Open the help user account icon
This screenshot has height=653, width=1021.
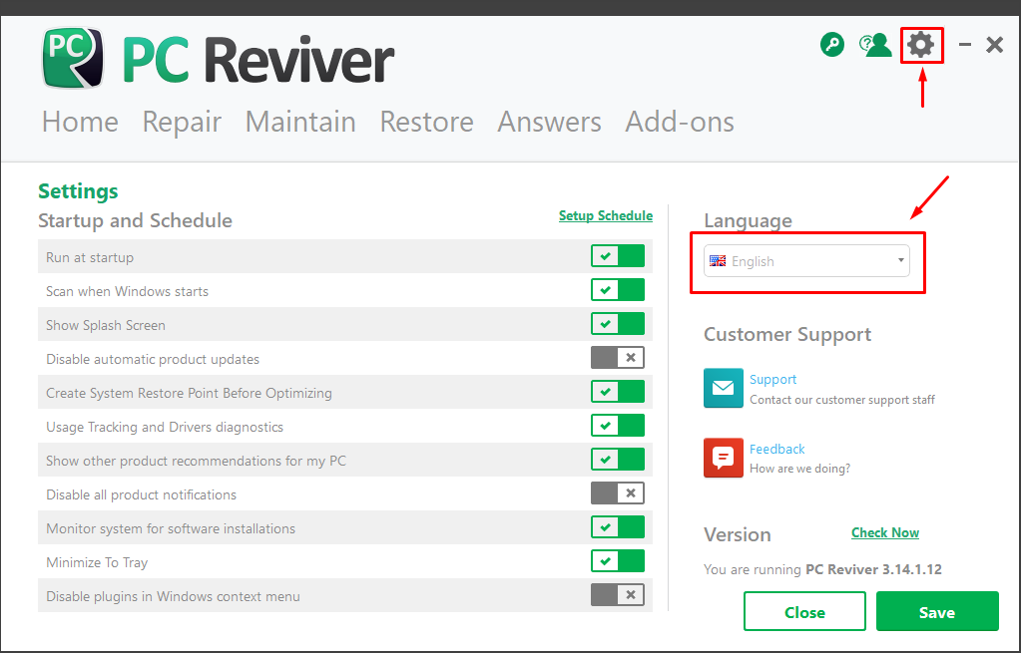[875, 45]
